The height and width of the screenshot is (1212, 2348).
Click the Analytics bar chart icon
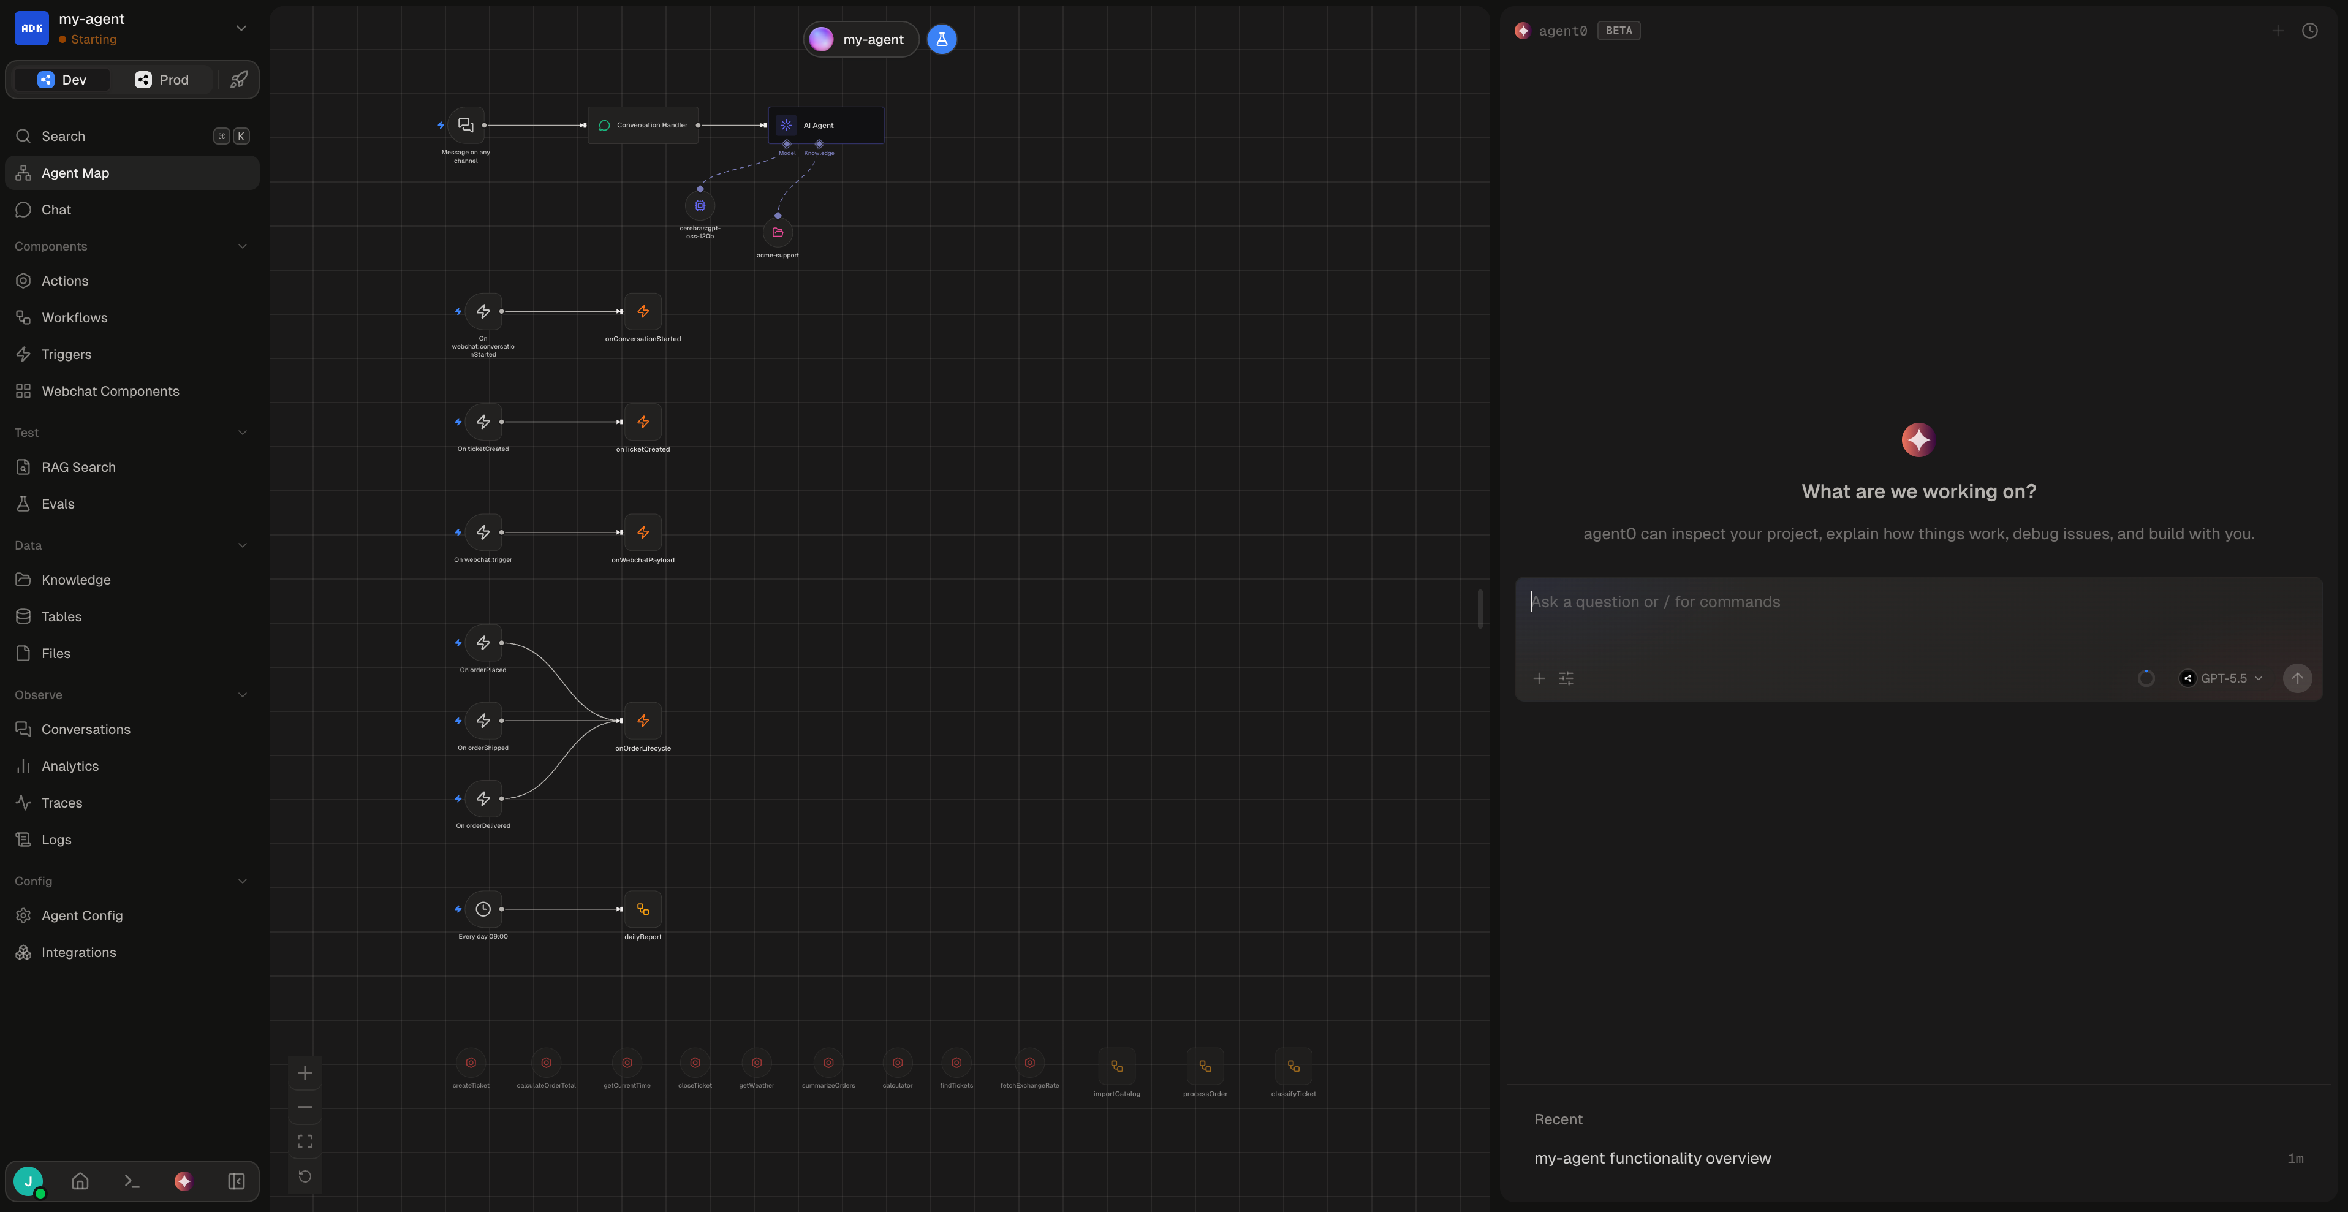pyautogui.click(x=24, y=767)
